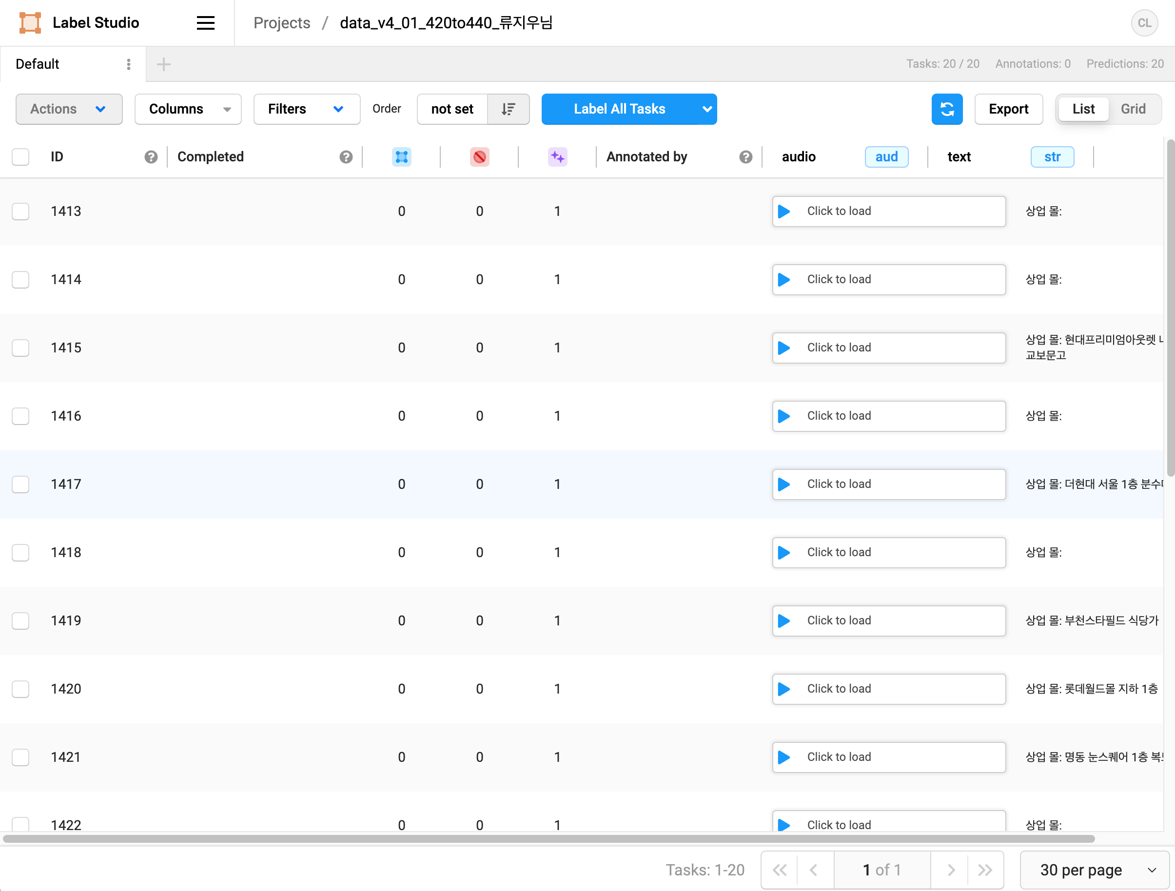Go to the first page
This screenshot has height=891, width=1175.
tap(780, 870)
